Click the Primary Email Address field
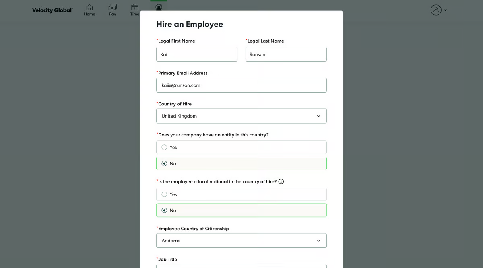Viewport: 483px width, 268px height. [x=241, y=85]
